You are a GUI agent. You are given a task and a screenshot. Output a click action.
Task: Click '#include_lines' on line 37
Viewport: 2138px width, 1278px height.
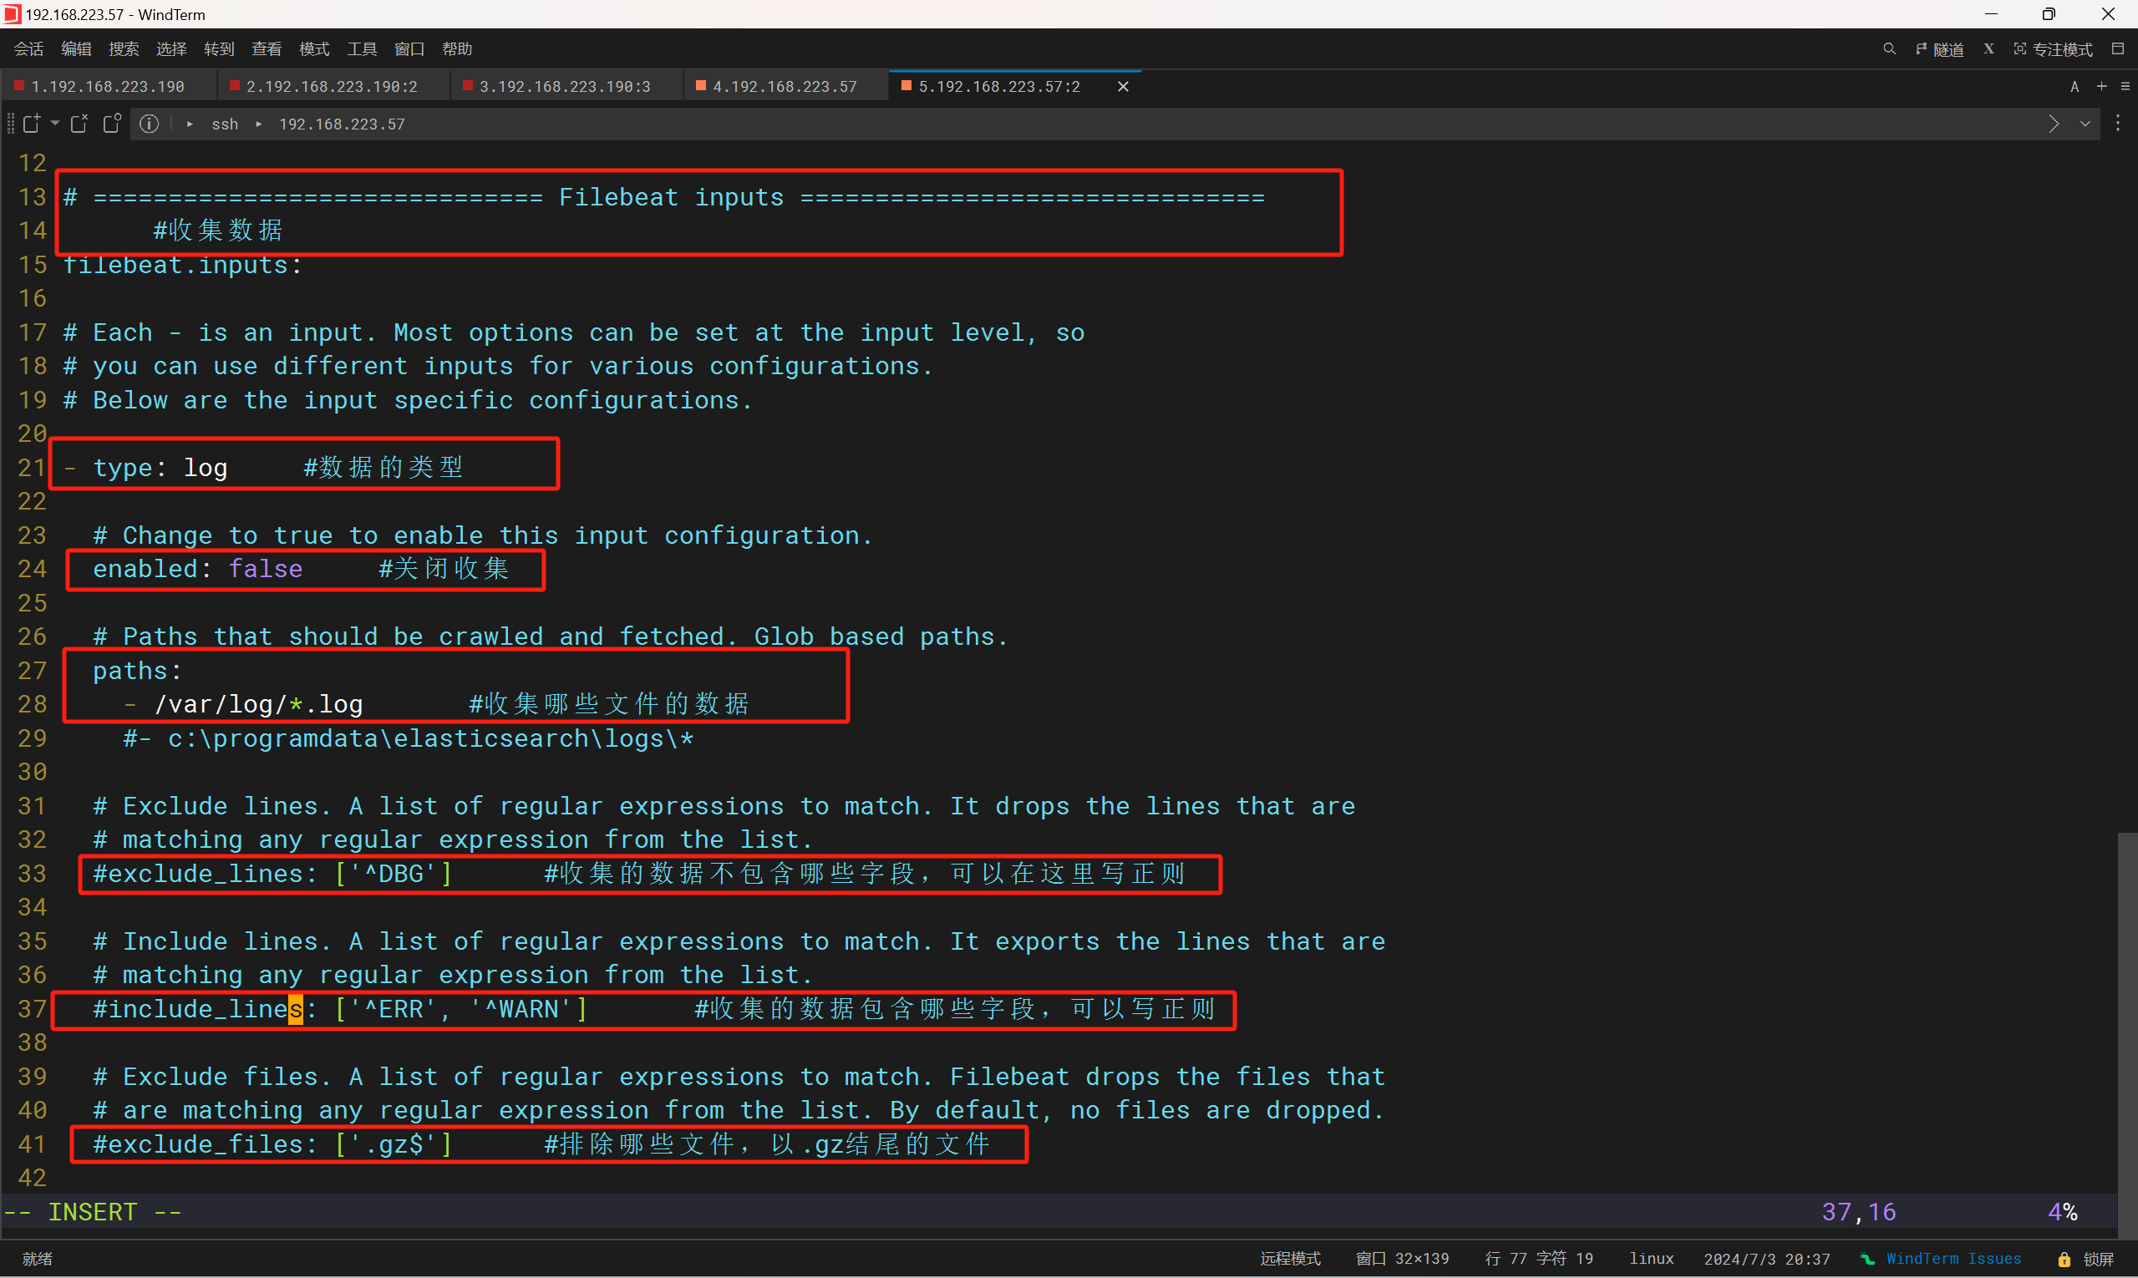tap(198, 1009)
